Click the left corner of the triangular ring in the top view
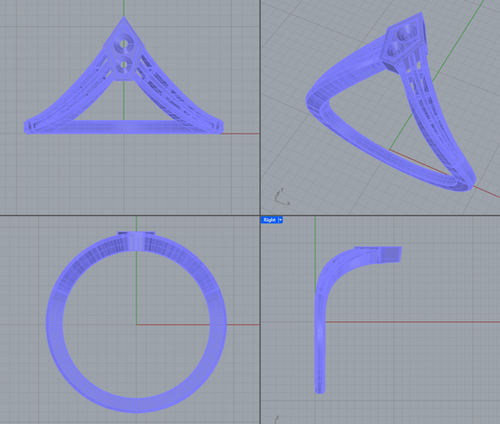 click(28, 127)
